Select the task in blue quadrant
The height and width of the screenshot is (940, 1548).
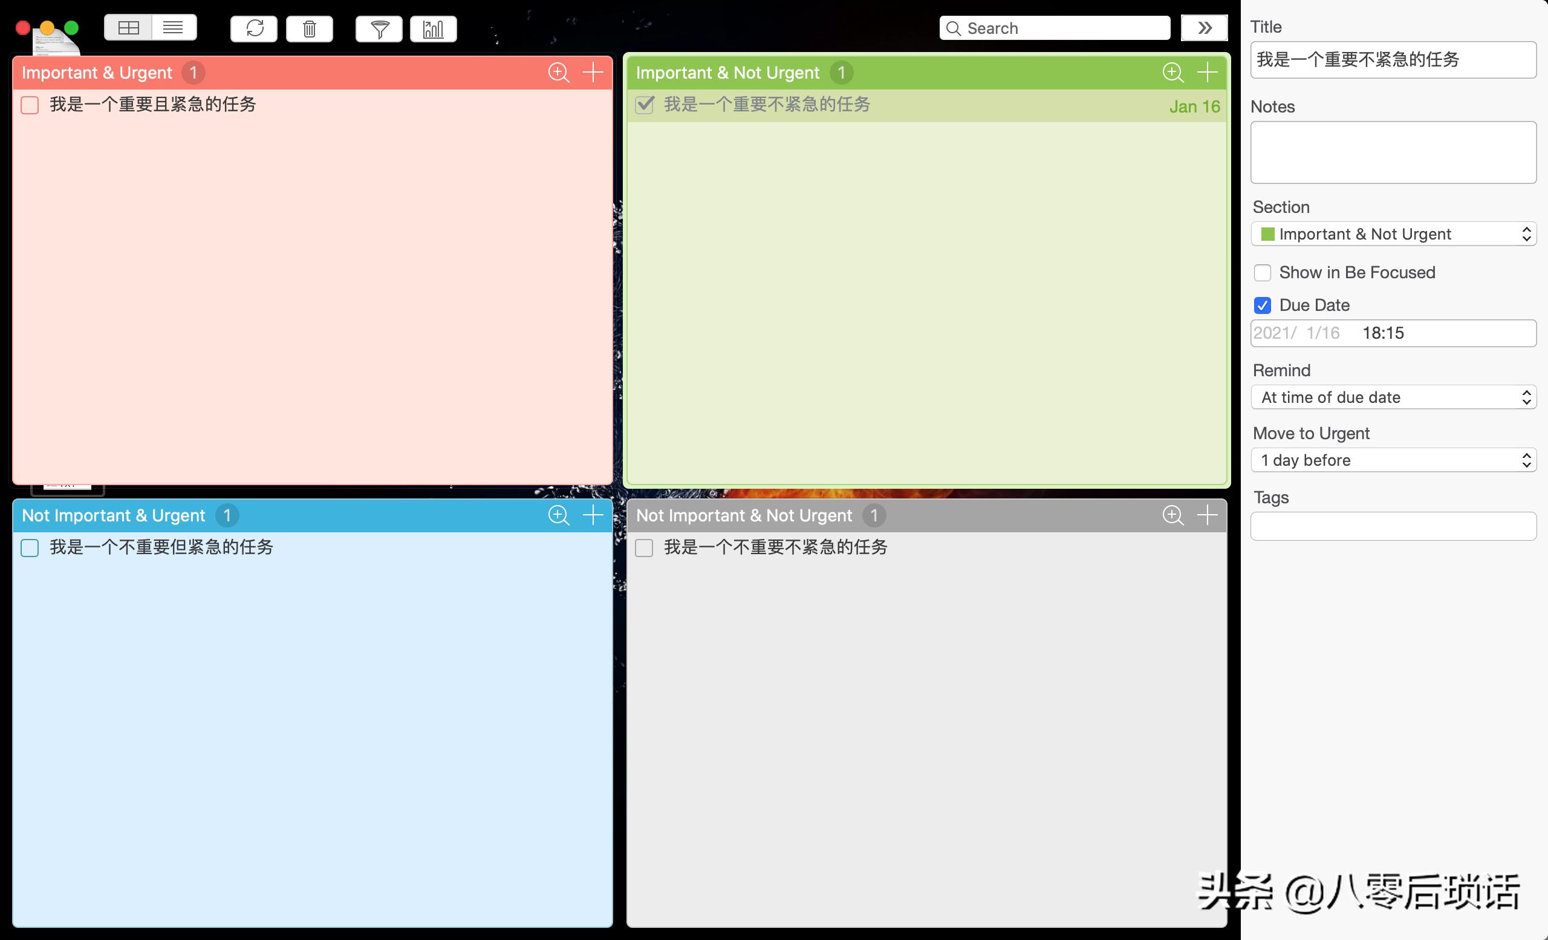click(161, 547)
